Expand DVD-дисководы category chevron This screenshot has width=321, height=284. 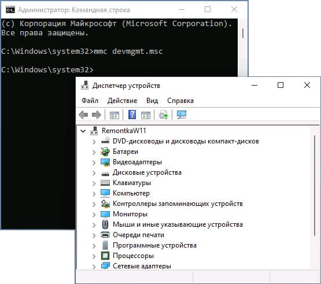94,142
